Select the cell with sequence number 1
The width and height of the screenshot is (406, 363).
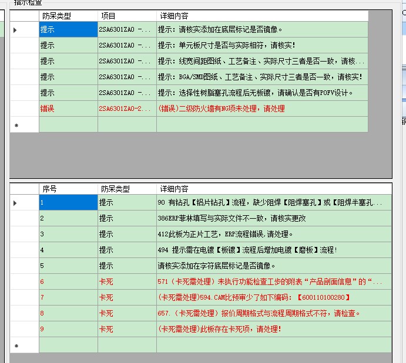[68, 202]
